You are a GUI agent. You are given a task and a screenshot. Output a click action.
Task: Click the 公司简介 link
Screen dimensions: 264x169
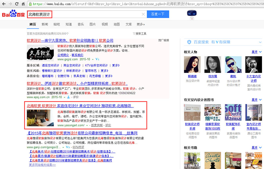tap(63, 55)
